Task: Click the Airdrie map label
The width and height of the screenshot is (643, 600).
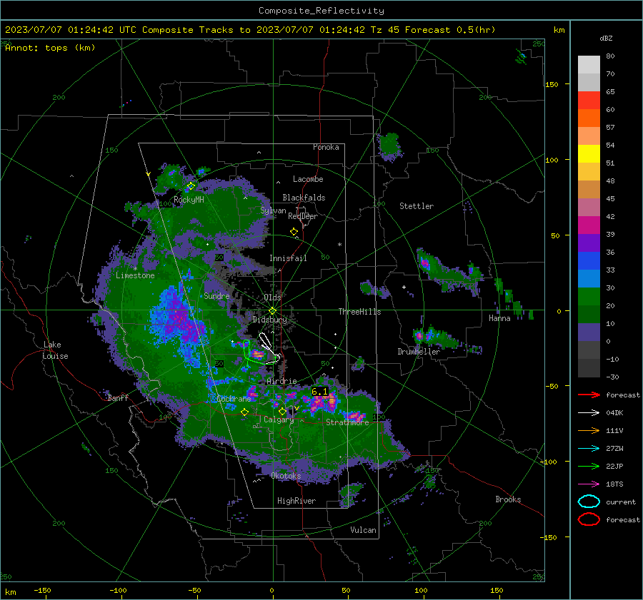Action: tap(281, 381)
